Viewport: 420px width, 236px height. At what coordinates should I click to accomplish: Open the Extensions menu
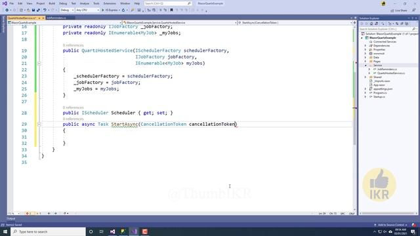click(110, 3)
